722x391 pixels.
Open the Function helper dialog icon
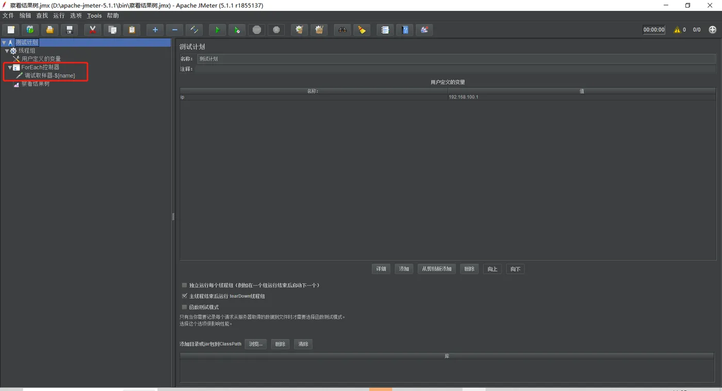click(385, 30)
